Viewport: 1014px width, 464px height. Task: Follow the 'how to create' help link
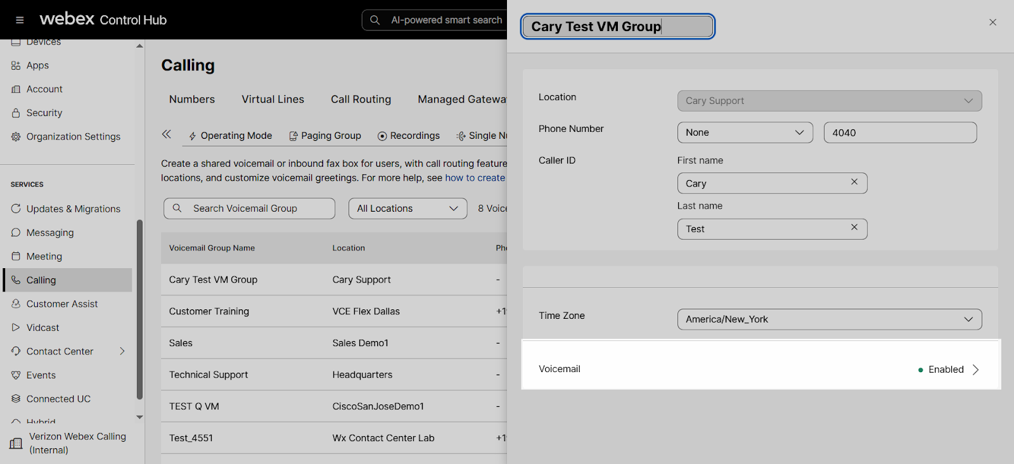tap(475, 178)
